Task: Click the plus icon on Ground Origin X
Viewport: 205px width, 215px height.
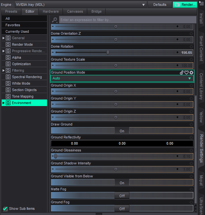Action: pos(177,91)
